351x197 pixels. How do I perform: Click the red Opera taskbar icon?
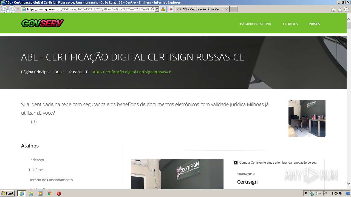tap(59, 193)
